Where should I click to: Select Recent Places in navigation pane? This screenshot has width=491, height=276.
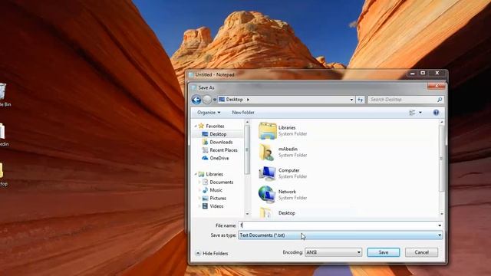click(223, 150)
